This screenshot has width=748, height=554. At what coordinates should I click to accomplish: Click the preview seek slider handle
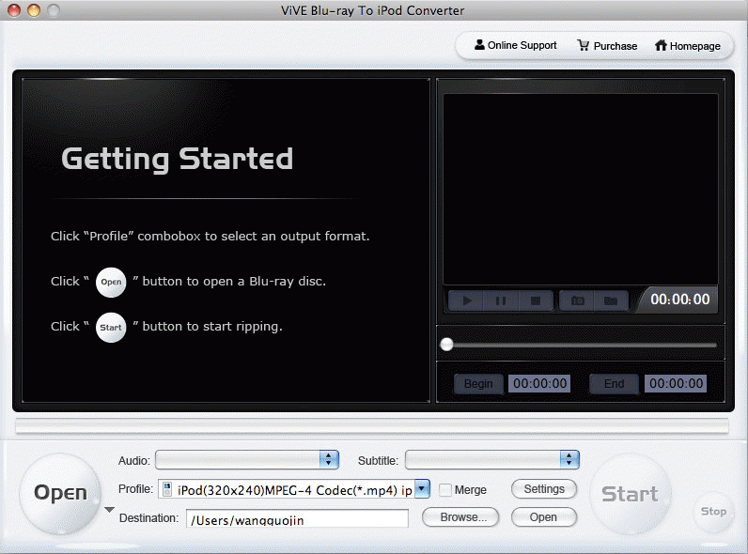pos(447,345)
